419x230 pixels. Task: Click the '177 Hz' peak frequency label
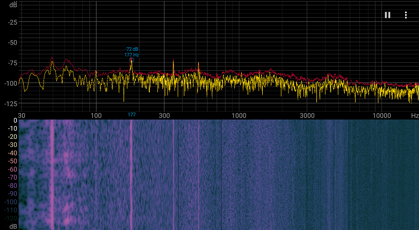click(132, 55)
